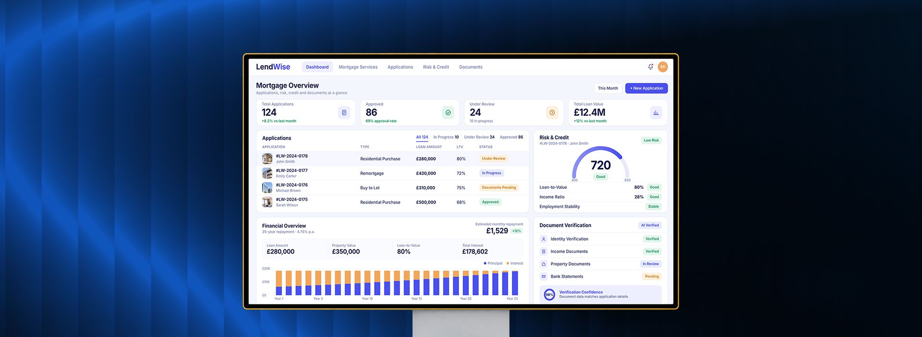Click Sarah Wilson applicant name

287,205
